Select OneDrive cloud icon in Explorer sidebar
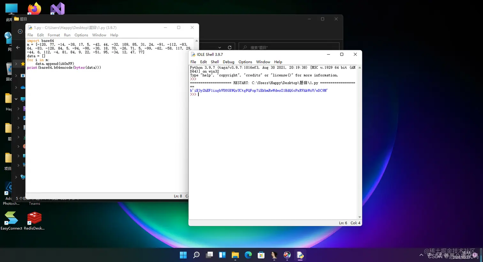This screenshot has width=483, height=262. pos(23,87)
